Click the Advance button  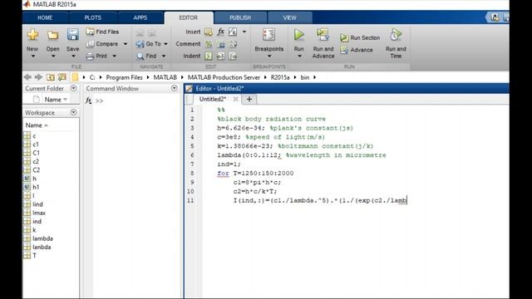pyautogui.click(x=357, y=50)
